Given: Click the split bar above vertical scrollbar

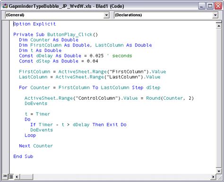Looking at the screenshot, I should [219, 22].
